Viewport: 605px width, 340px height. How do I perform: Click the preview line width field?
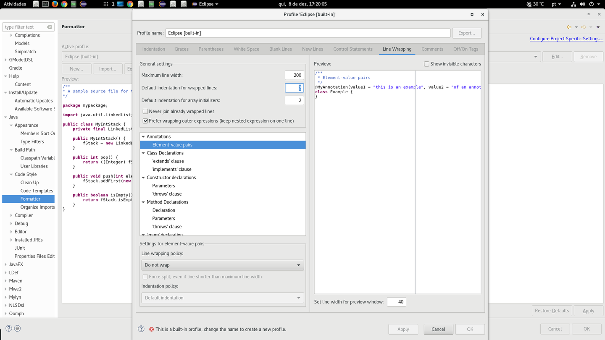(x=396, y=302)
